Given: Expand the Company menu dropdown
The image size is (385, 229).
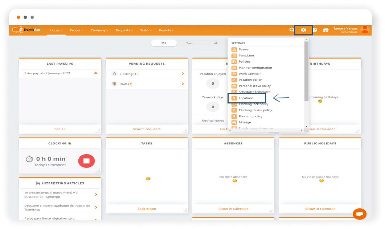Looking at the screenshot, I should (x=99, y=30).
